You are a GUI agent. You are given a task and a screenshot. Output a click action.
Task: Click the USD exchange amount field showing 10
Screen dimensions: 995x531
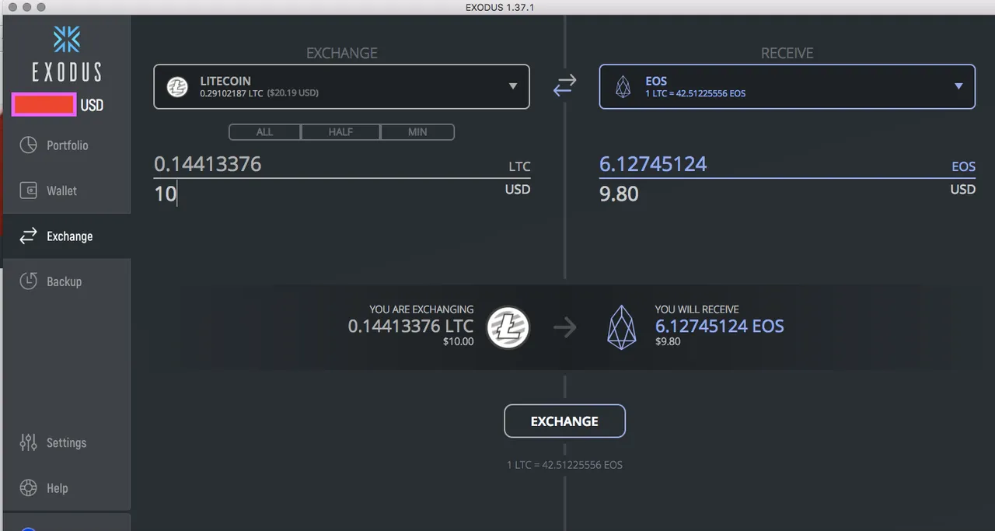click(342, 193)
